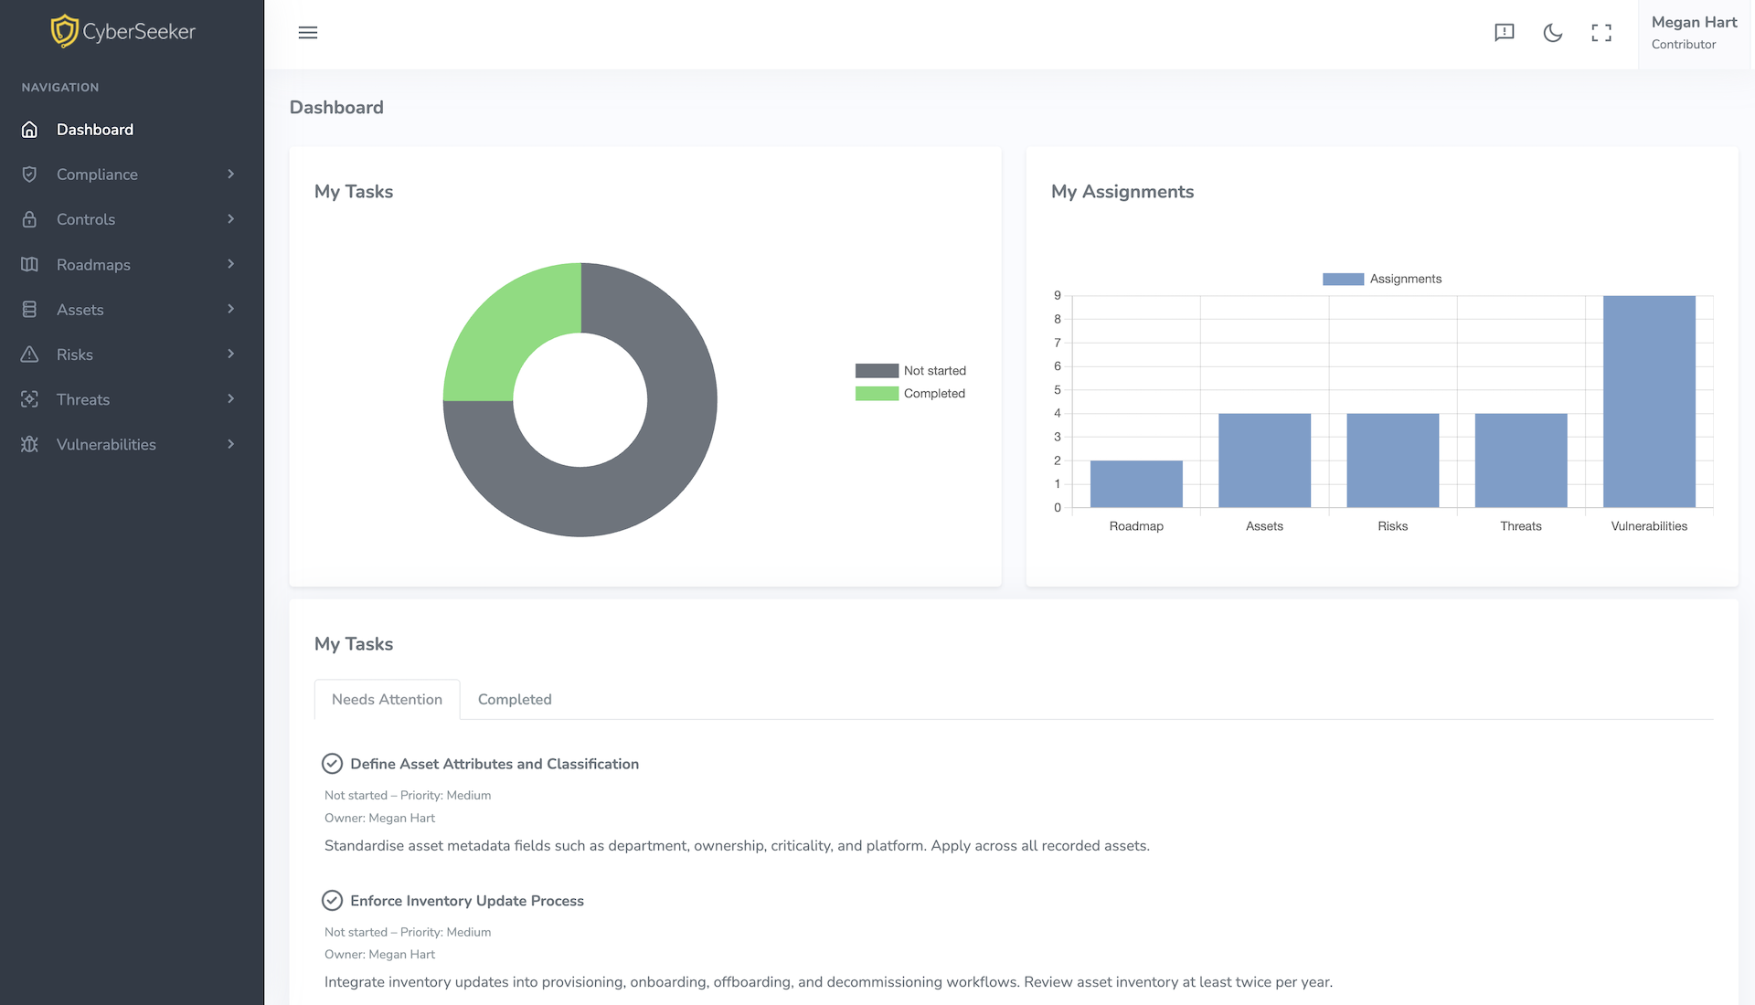Screen dimensions: 1755x1005
Task: Enter fullscreen with the expand icon
Action: [1601, 33]
